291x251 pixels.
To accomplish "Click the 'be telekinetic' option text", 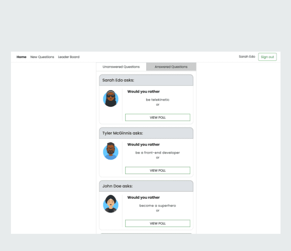I will [x=157, y=100].
